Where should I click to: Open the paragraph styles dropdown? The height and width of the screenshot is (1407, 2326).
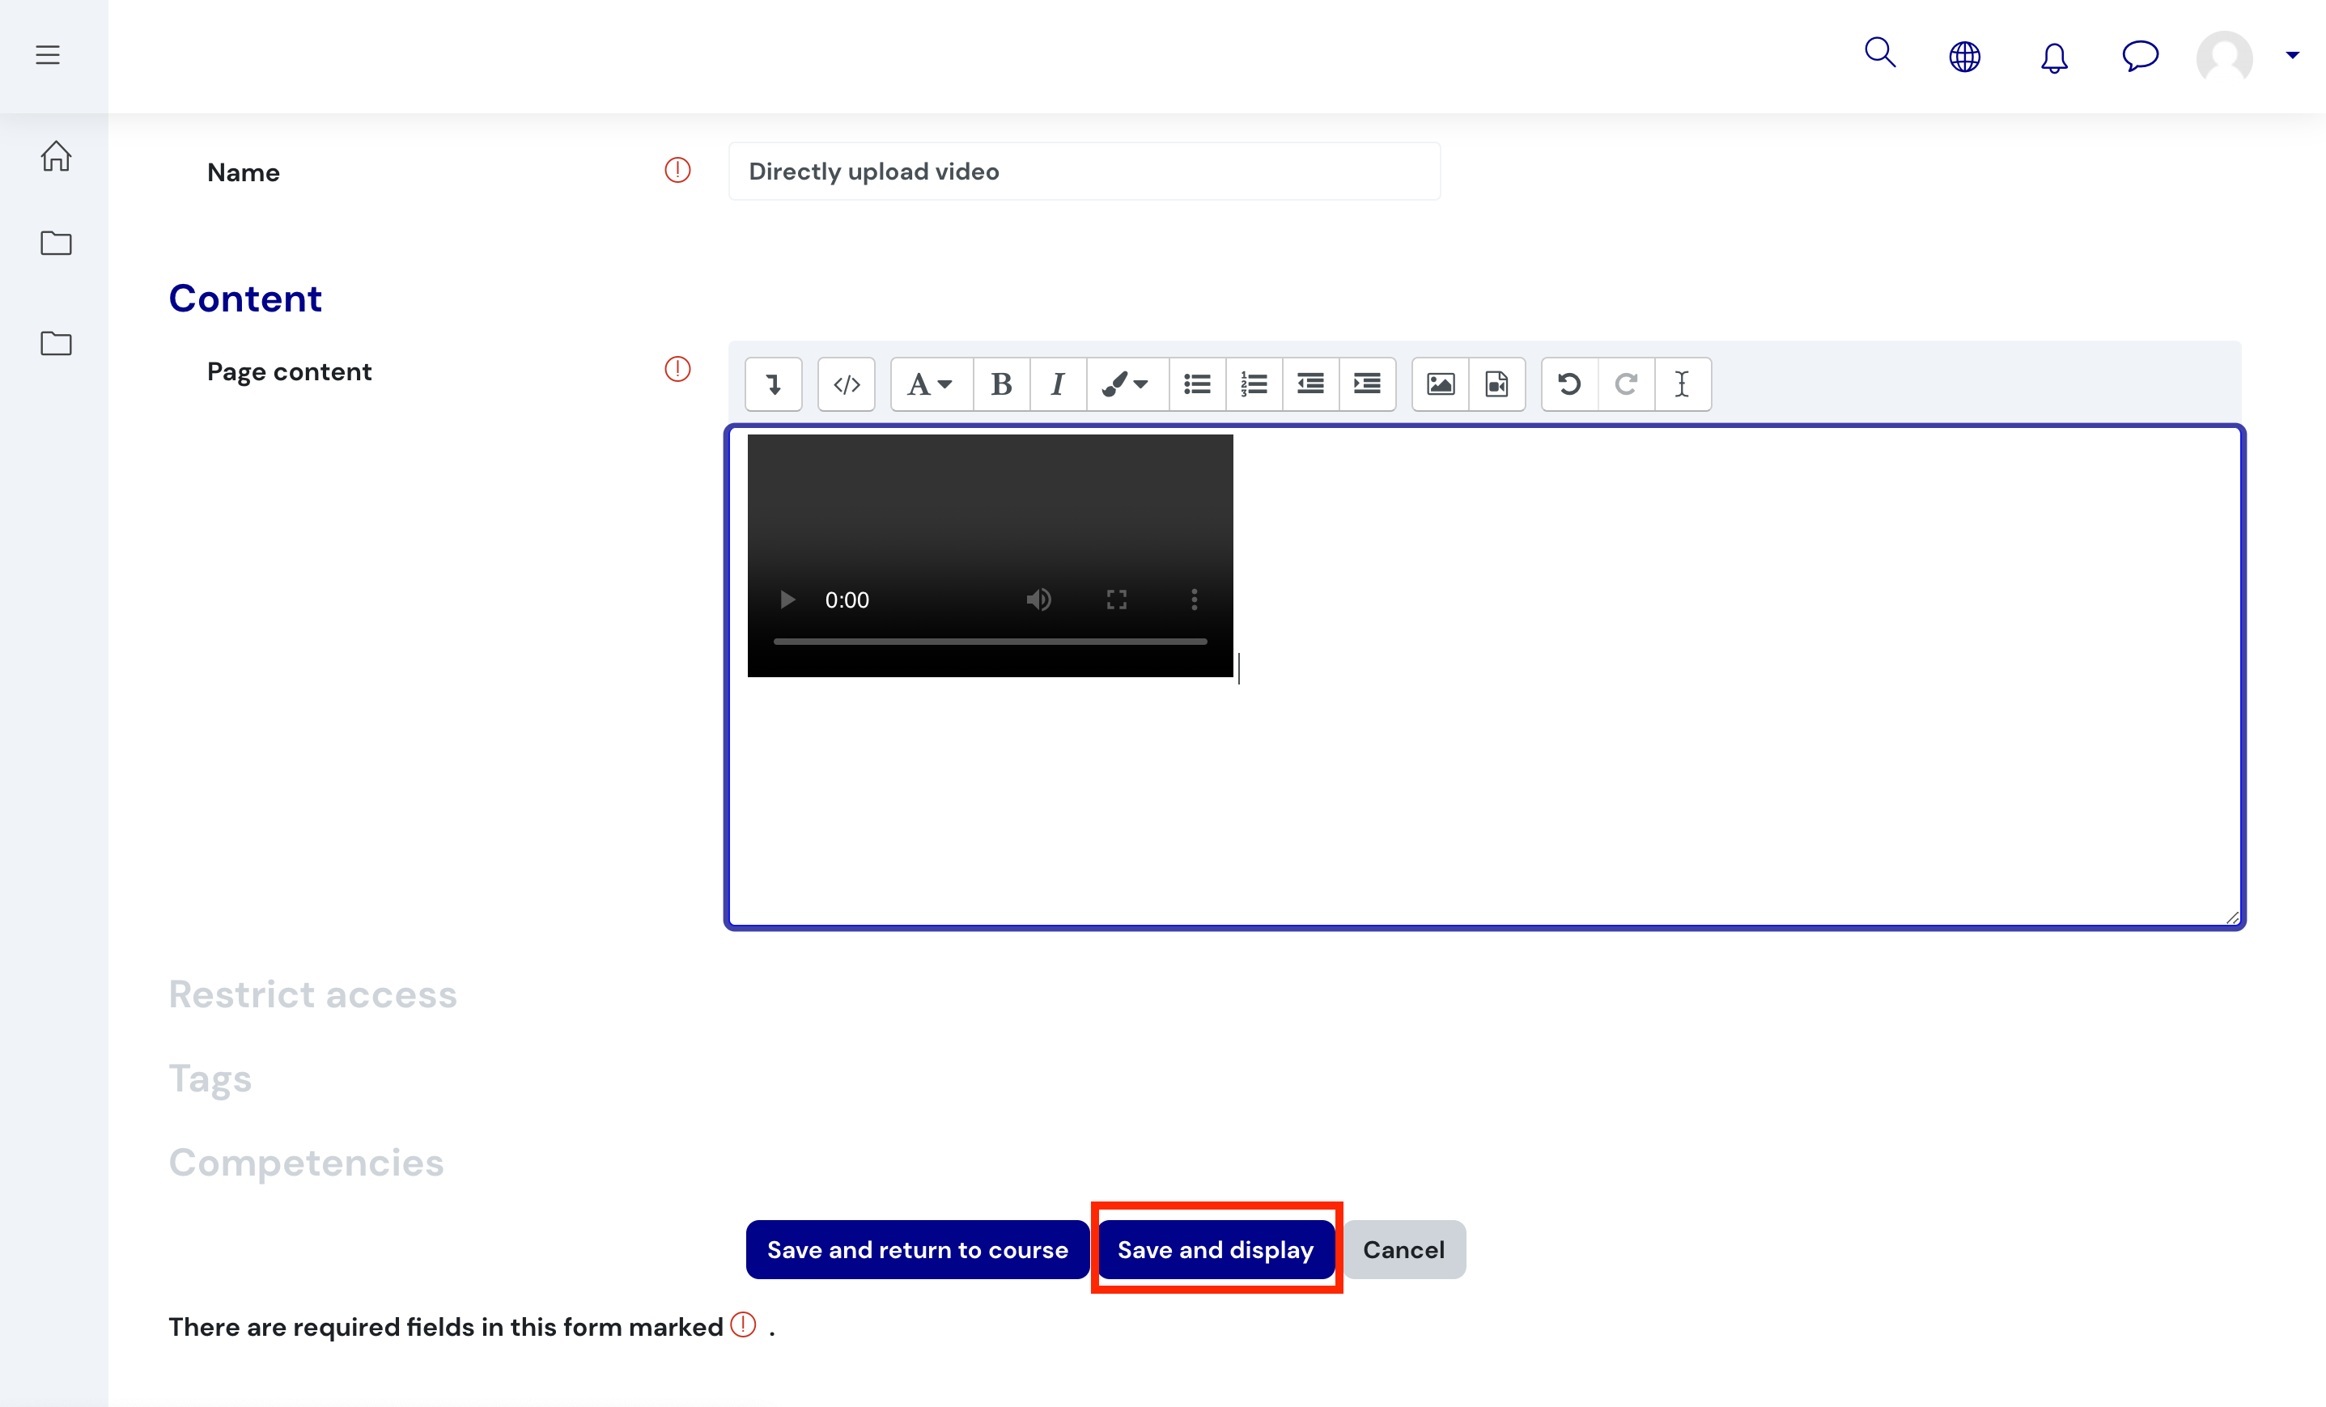(x=931, y=384)
